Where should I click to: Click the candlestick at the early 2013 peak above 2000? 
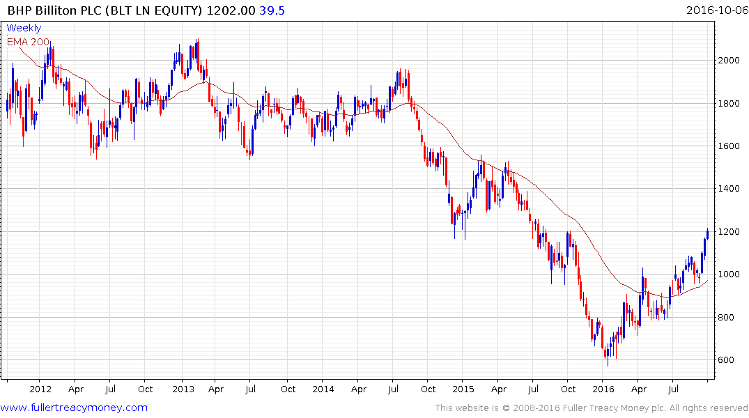point(198,55)
